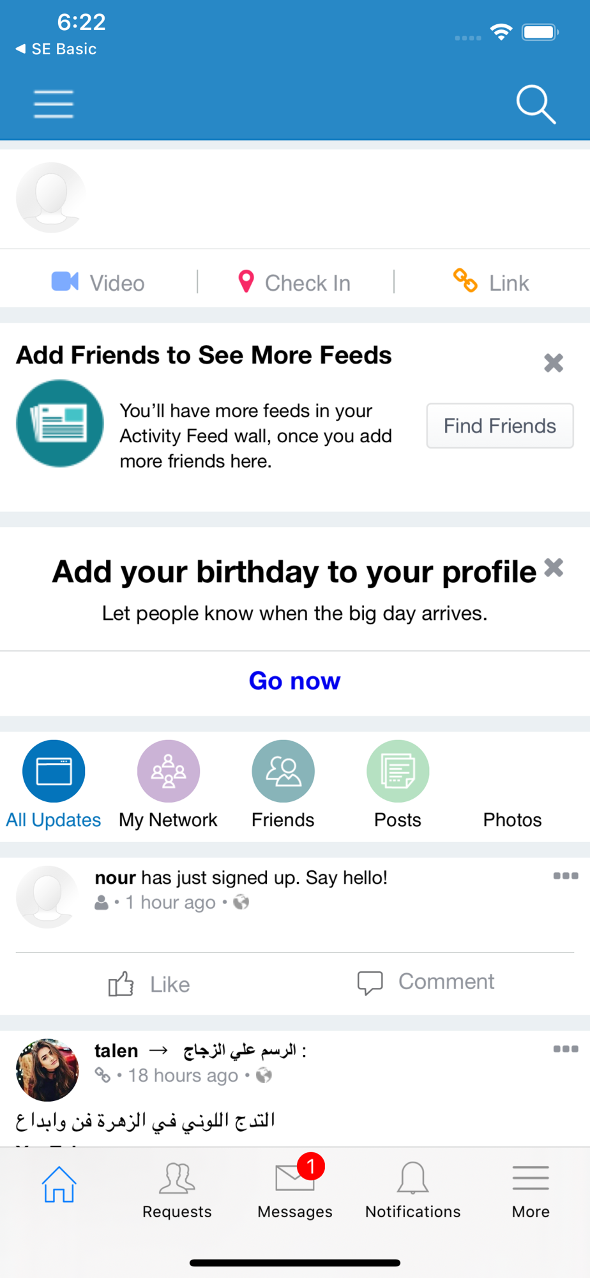
Task: Filter feed by All Updates
Action: pyautogui.click(x=54, y=785)
